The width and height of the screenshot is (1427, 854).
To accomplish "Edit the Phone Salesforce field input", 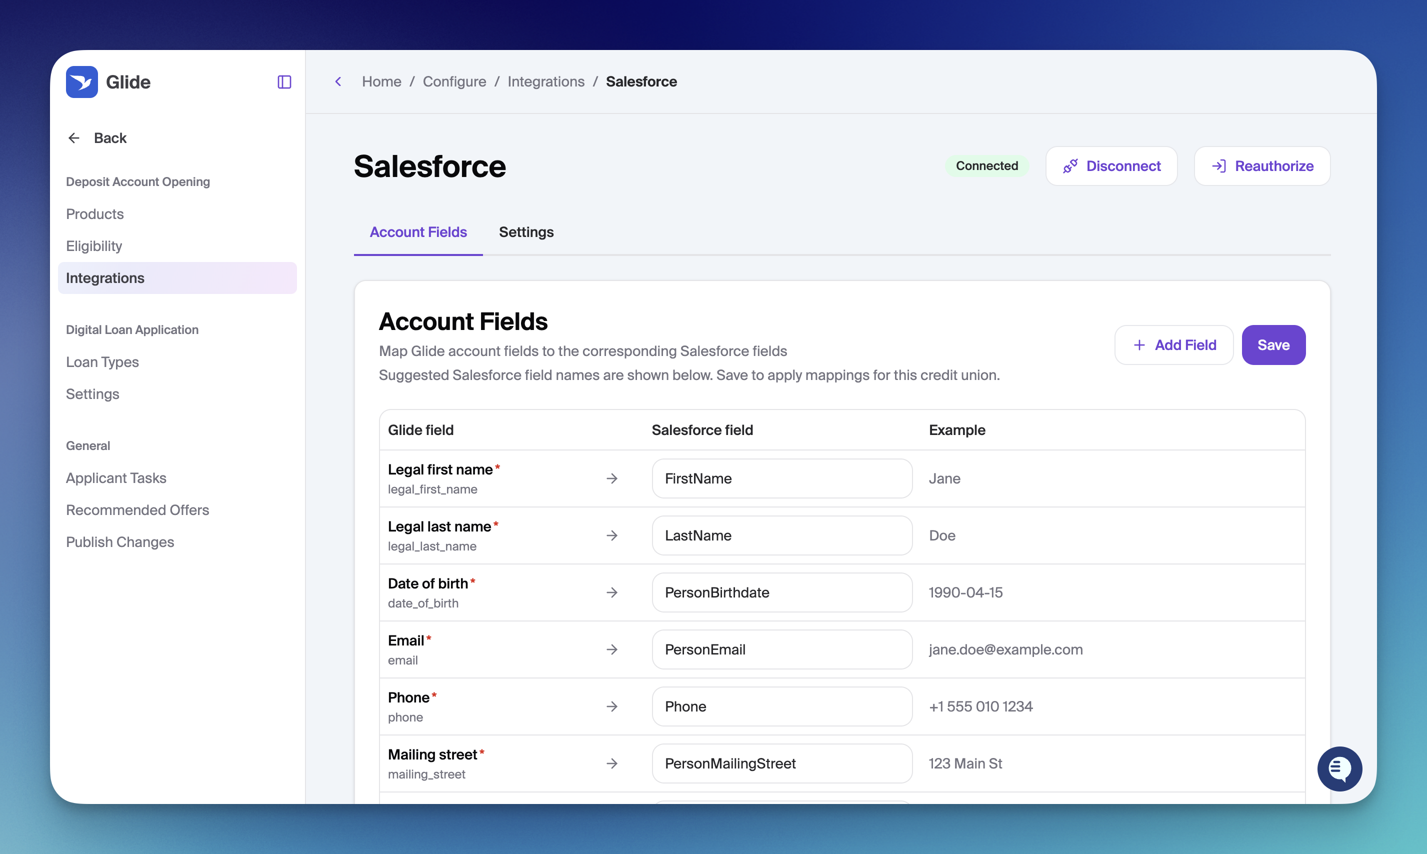I will [x=782, y=706].
